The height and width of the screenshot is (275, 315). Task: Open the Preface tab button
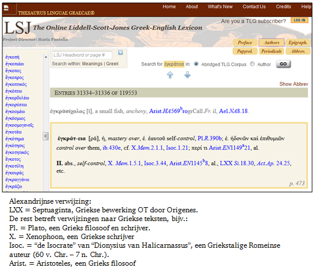[245, 42]
